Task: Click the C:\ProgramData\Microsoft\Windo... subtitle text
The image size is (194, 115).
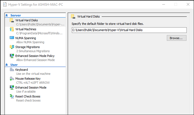Action: (x=39, y=33)
